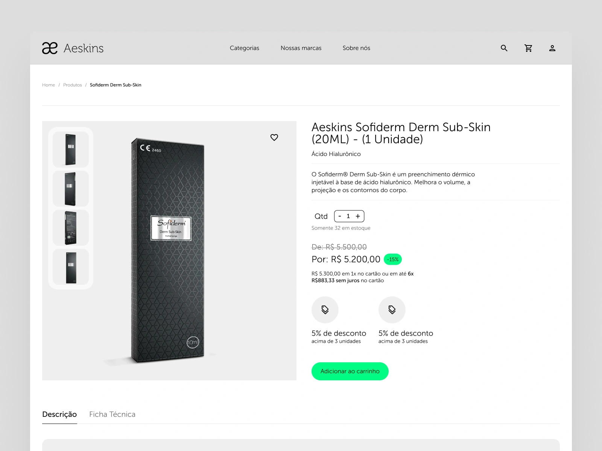This screenshot has width=602, height=451.
Task: Go to Sobre nós page
Action: coord(356,48)
